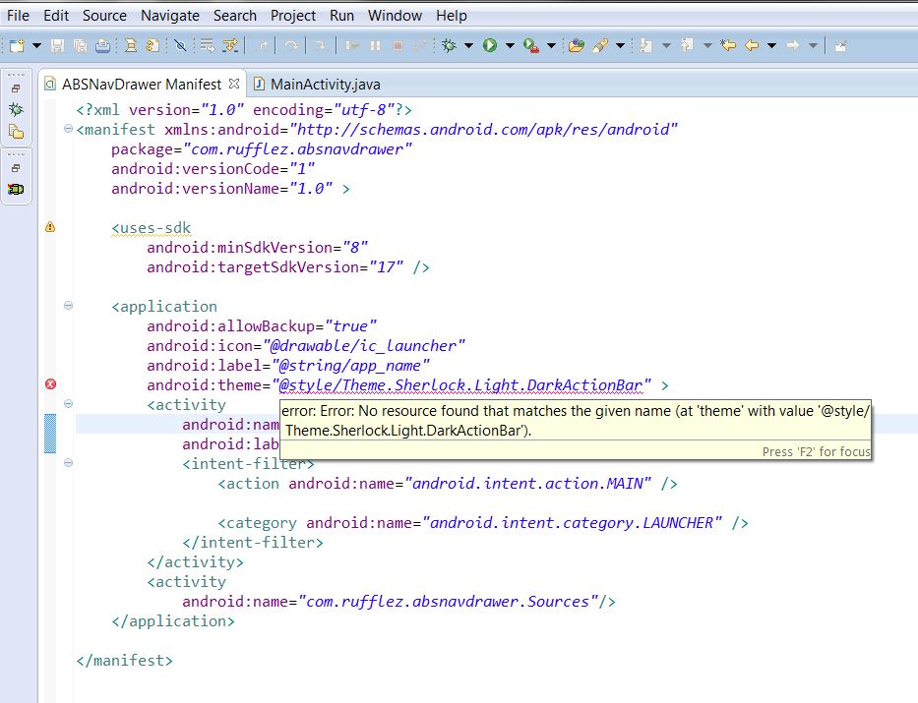
Task: Restore the upper minimized view stack
Action: pyautogui.click(x=16, y=88)
